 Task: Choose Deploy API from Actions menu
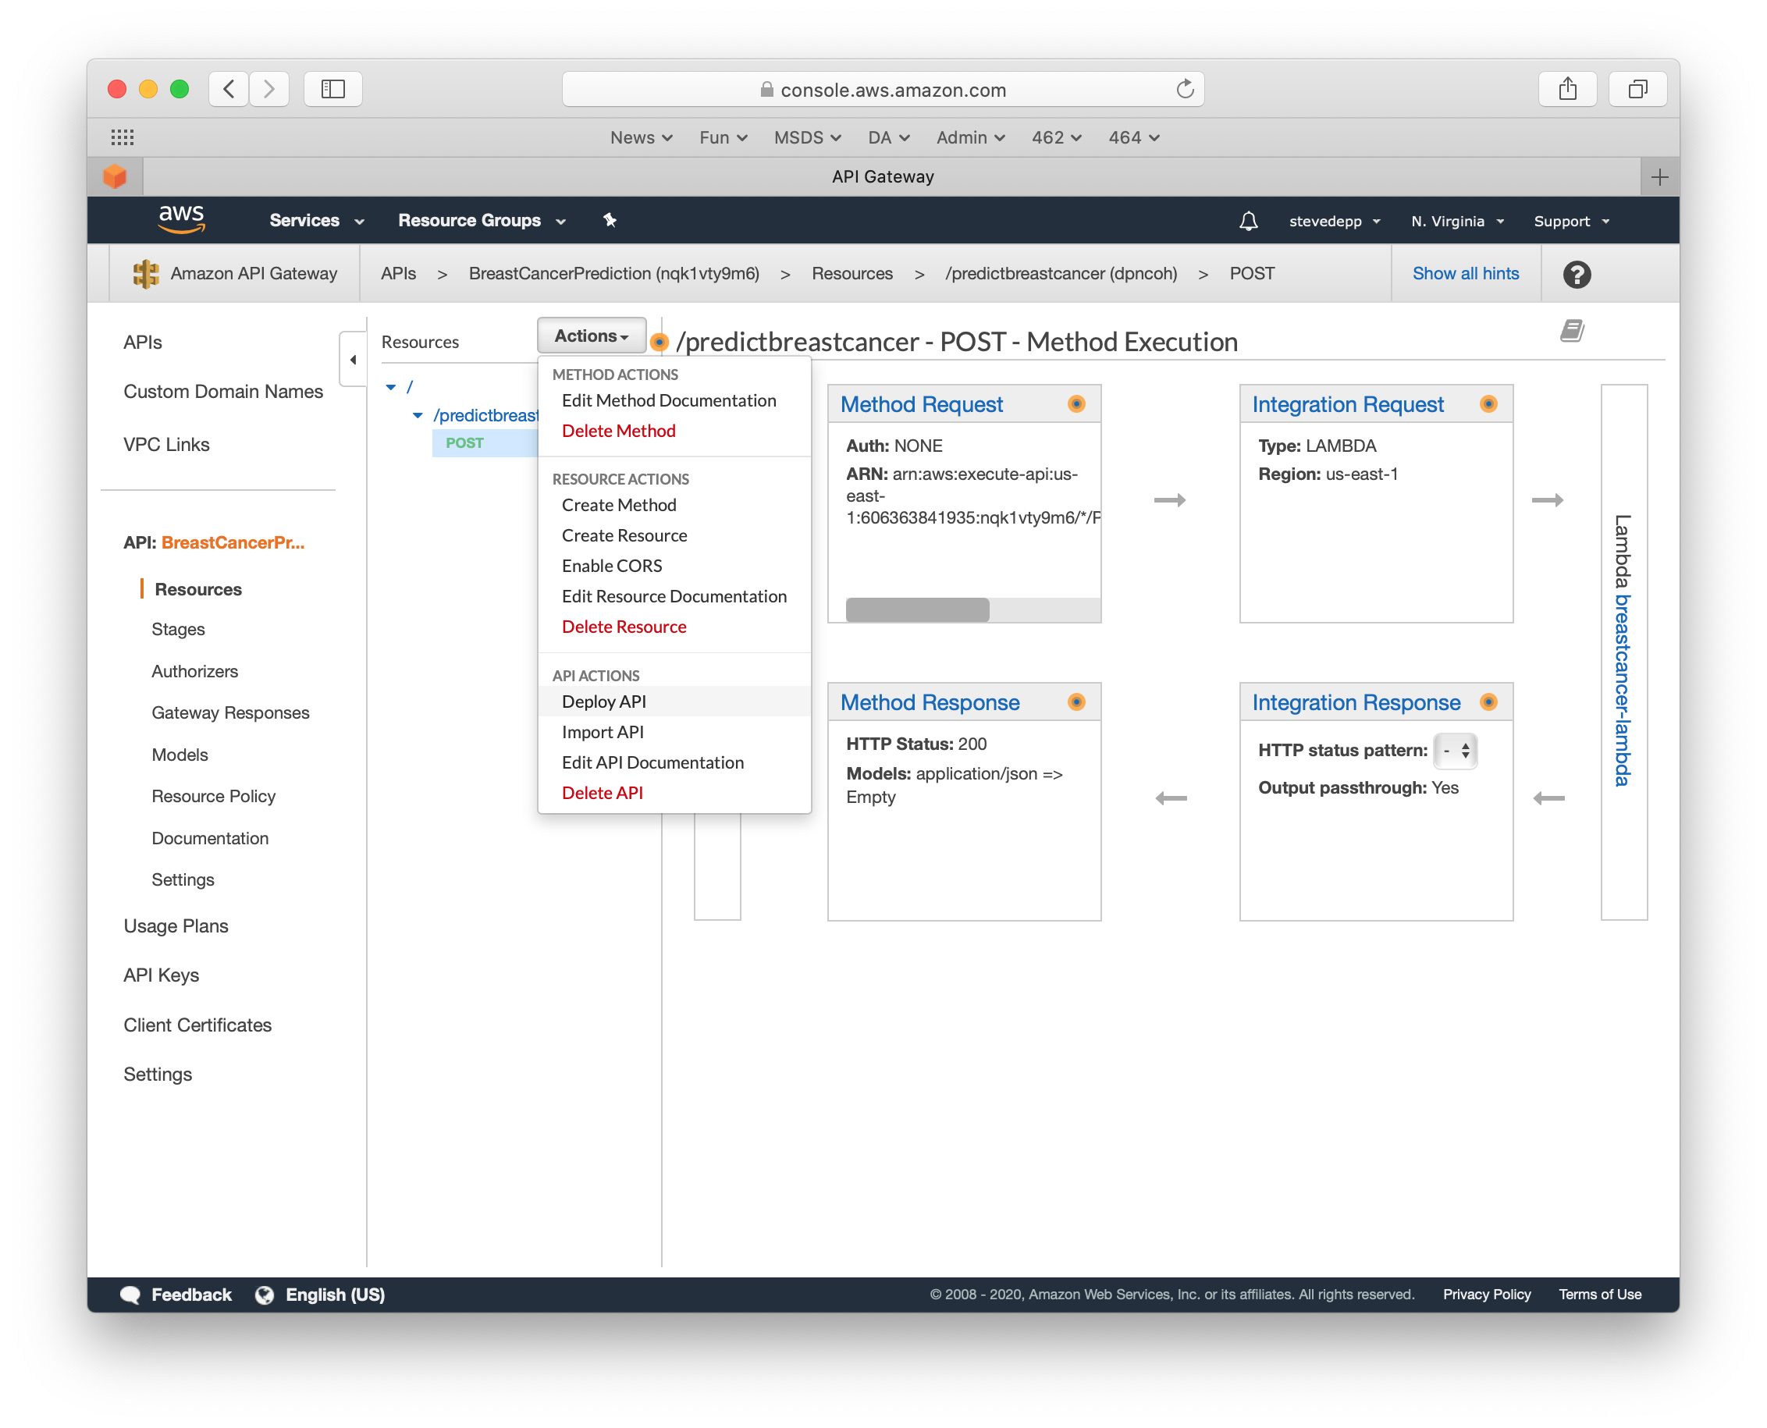pos(674,702)
